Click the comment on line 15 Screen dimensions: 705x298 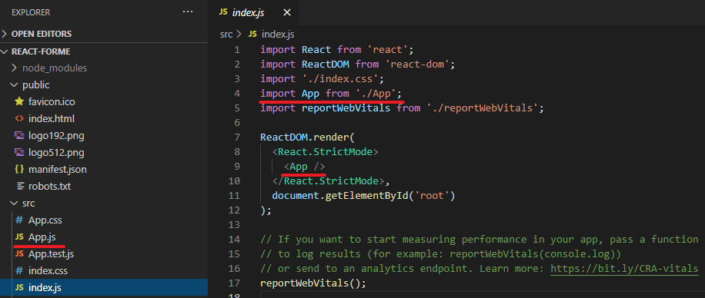coord(440,254)
